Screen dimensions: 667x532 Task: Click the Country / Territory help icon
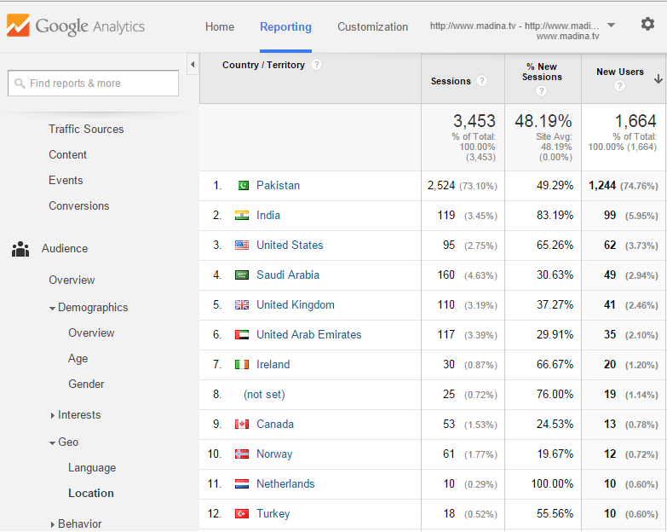[x=316, y=65]
